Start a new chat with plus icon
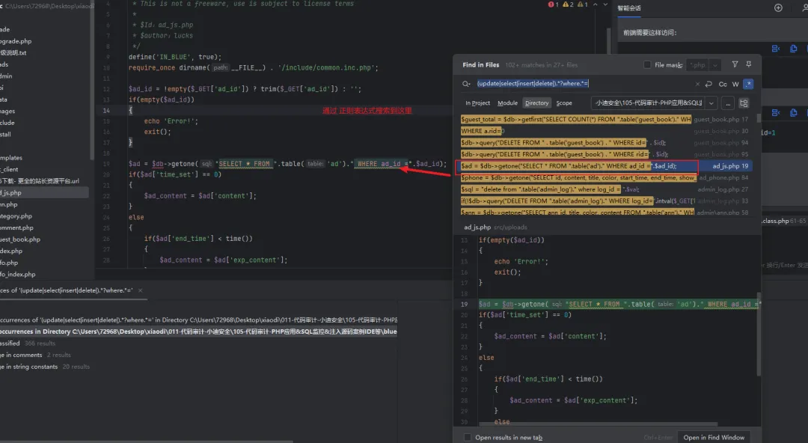This screenshot has width=808, height=443. (778, 7)
